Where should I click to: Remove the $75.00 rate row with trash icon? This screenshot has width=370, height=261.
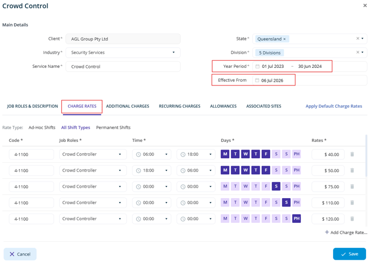[x=352, y=187]
